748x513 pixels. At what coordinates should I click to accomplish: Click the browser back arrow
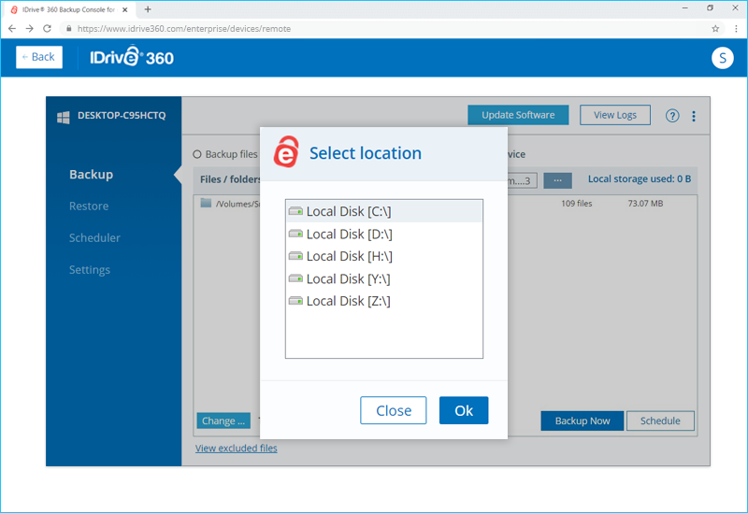(12, 29)
